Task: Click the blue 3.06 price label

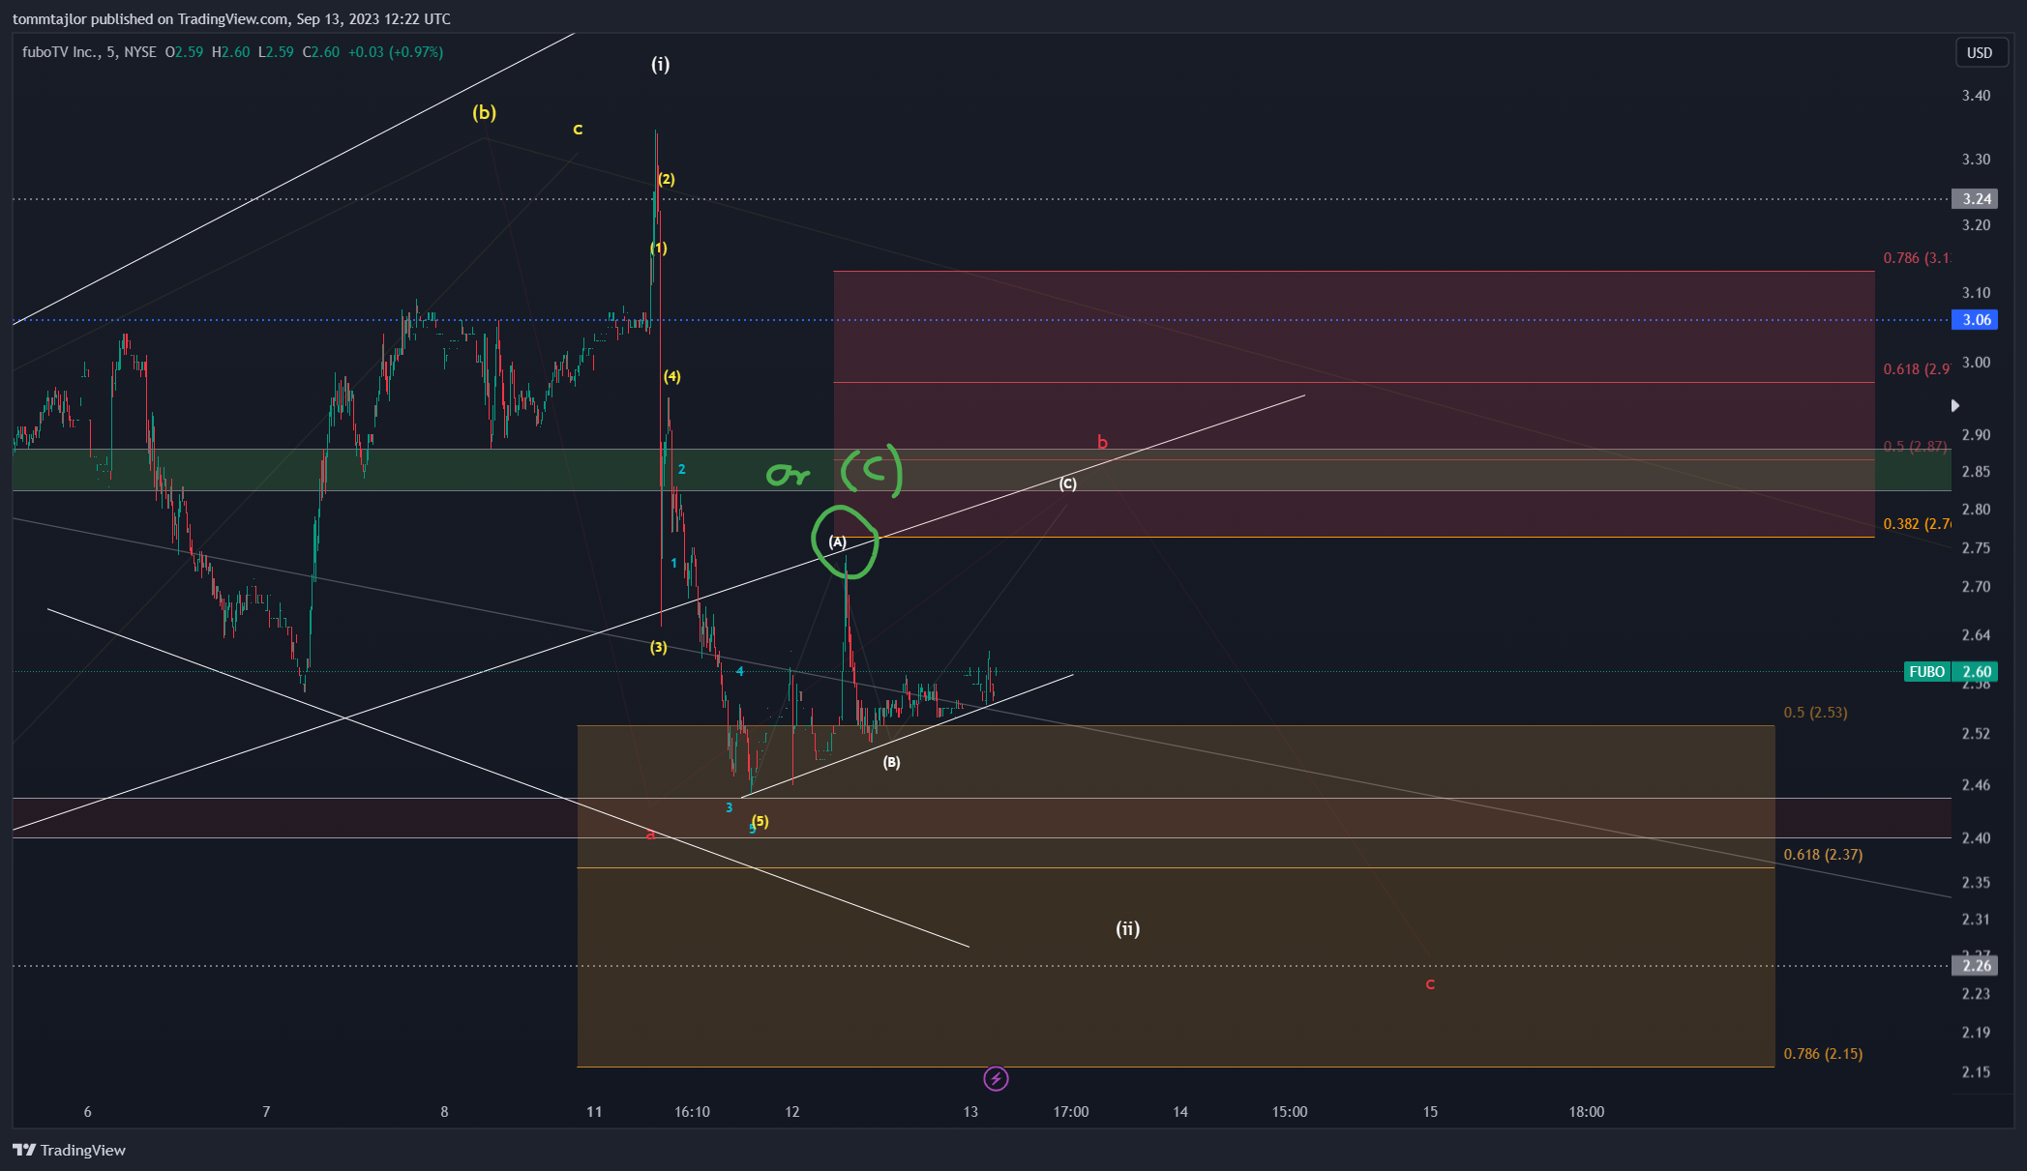Action: (1975, 320)
